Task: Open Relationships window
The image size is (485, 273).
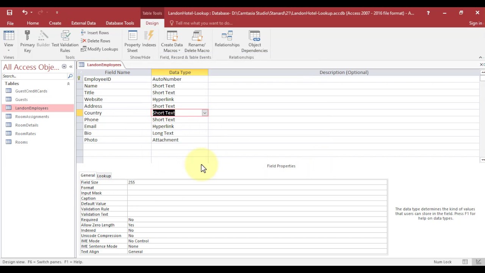Action: click(227, 39)
